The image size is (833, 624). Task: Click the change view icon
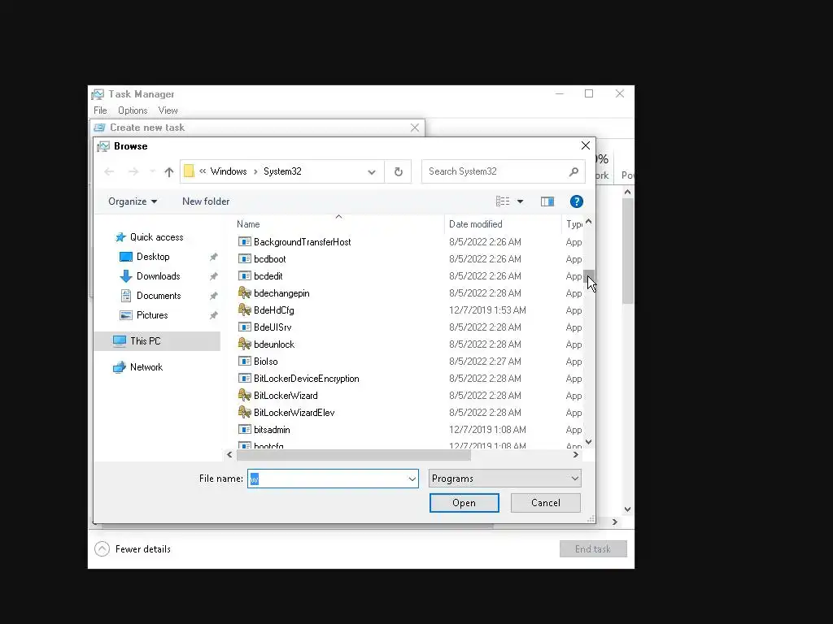[x=503, y=201]
